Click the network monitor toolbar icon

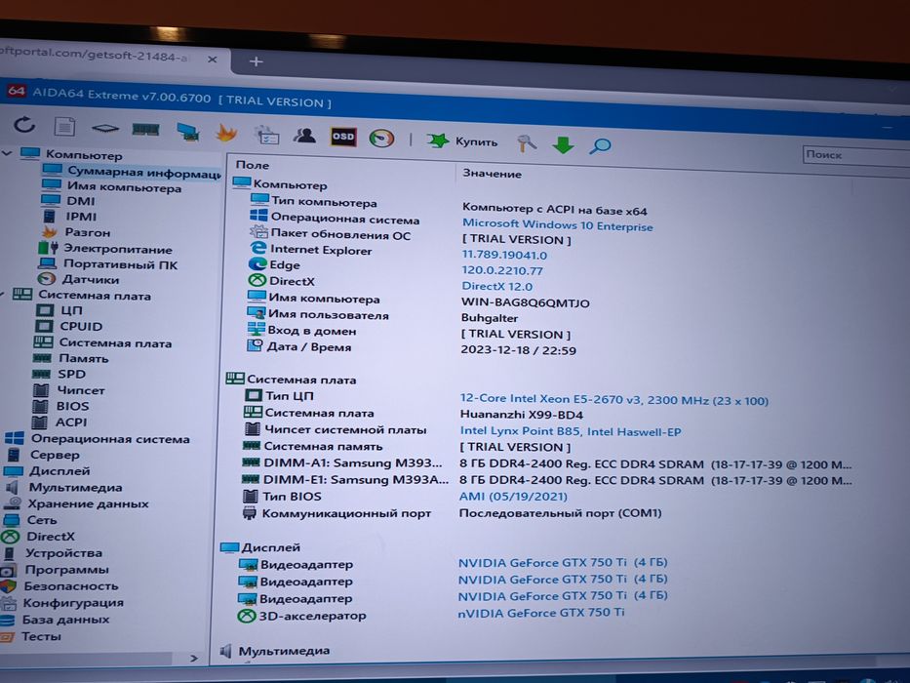[x=188, y=132]
